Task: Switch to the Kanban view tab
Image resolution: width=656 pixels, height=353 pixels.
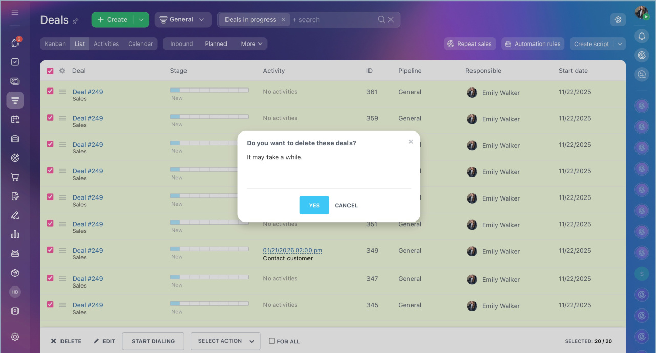Action: pos(55,44)
